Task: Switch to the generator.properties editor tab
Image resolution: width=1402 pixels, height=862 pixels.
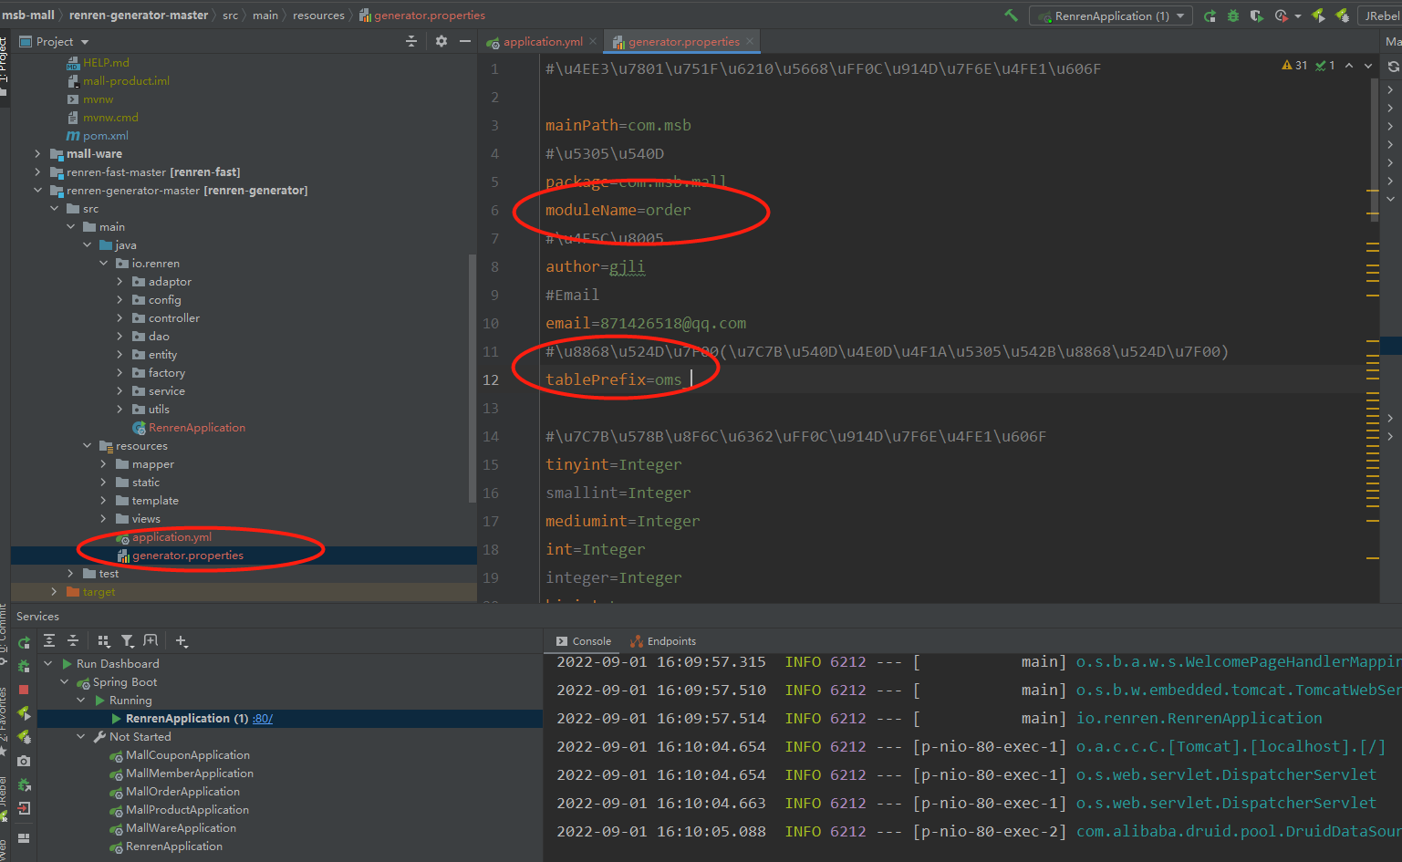Action: pyautogui.click(x=683, y=42)
